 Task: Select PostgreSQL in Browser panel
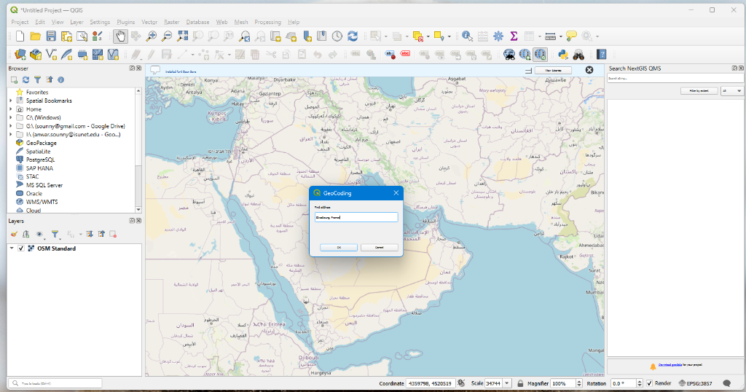coord(40,160)
